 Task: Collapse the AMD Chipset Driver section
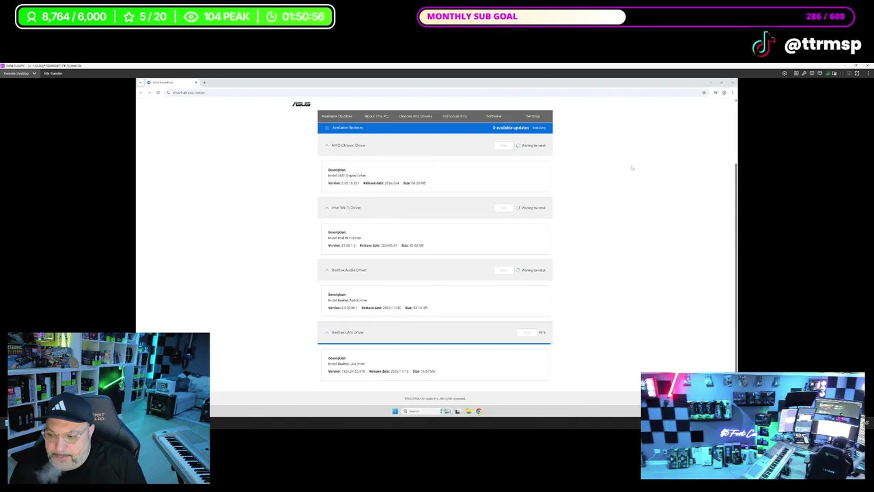(326, 146)
